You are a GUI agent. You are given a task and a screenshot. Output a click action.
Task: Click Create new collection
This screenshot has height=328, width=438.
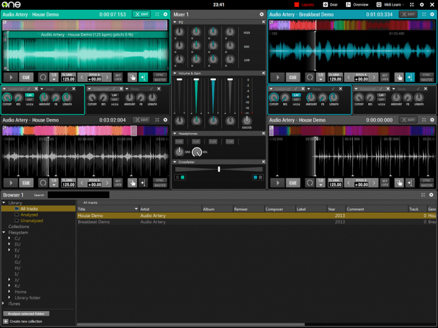click(26, 321)
